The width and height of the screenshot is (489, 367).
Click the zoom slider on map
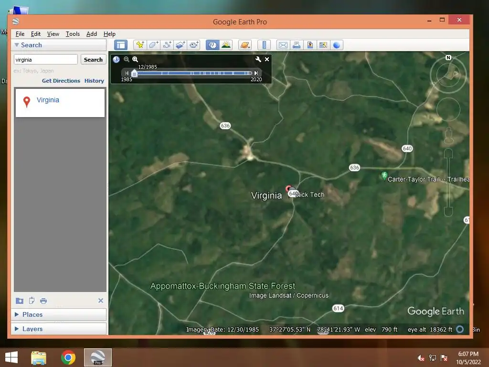448,183
